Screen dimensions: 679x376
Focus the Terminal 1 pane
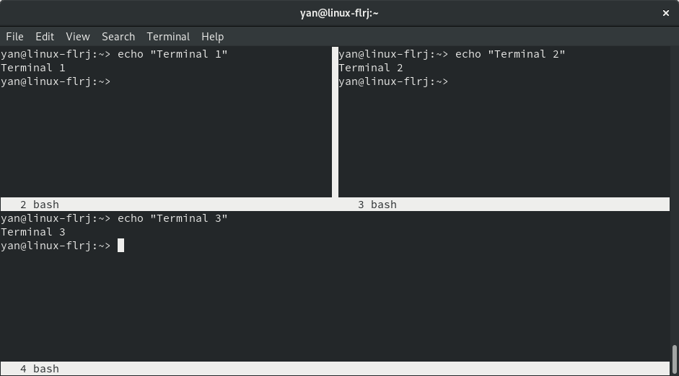166,122
